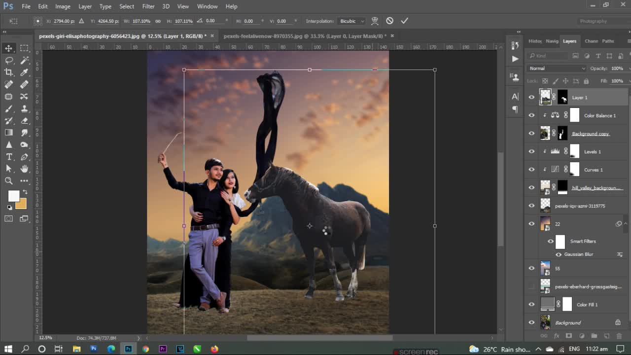Screen dimensions: 631x355
Task: Select the Color Balance 1 layer name
Action: (600, 116)
